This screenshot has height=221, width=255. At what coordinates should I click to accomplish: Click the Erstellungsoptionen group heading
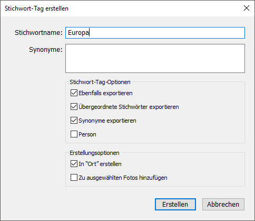94,153
